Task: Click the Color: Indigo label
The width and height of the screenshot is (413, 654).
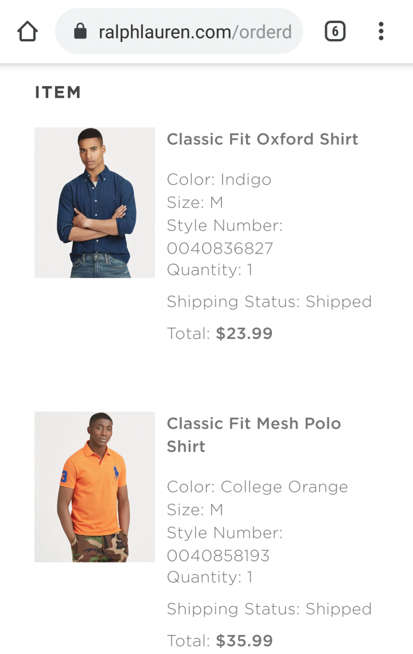Action: tap(219, 180)
